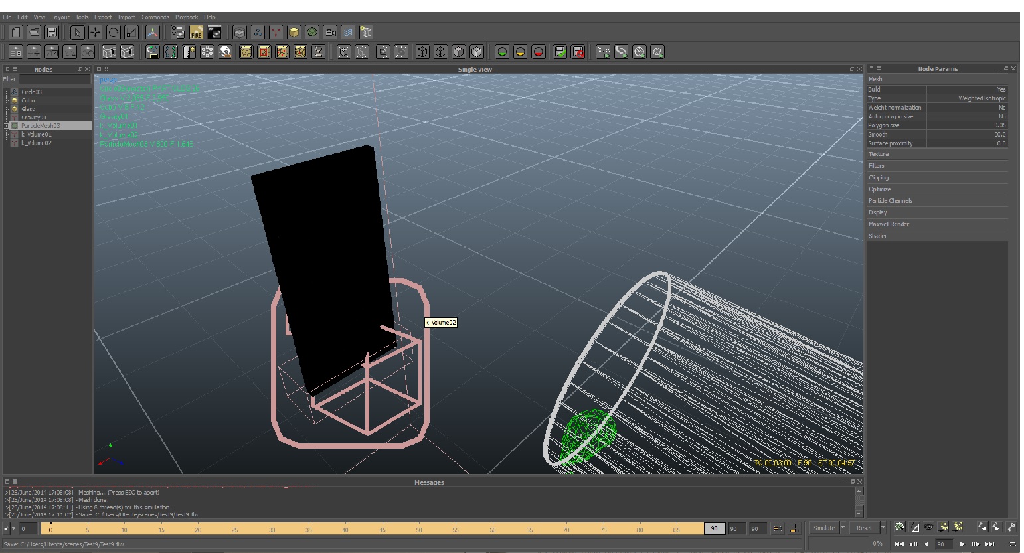Edit the Smooth value field

tap(968, 134)
